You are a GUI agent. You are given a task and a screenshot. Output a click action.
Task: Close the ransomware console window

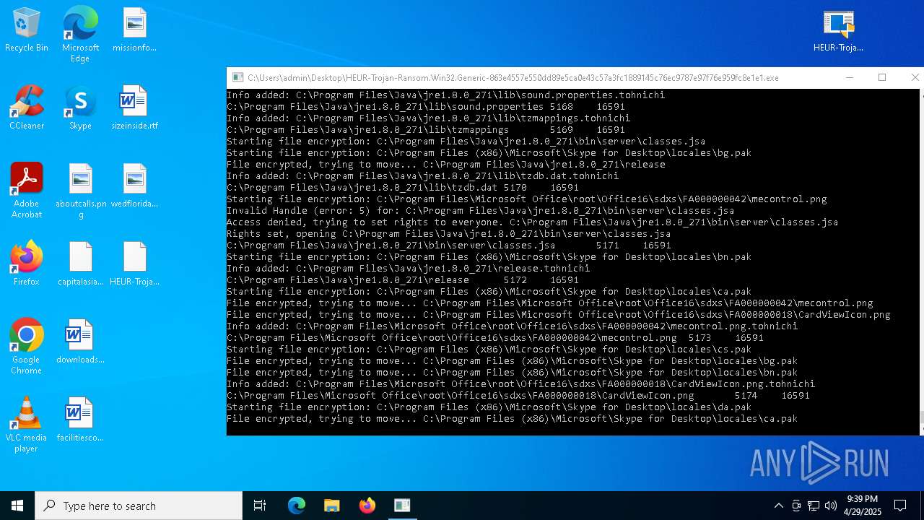[915, 77]
